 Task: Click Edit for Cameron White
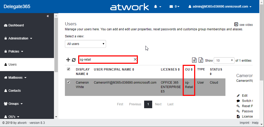pyautogui.click(x=244, y=96)
